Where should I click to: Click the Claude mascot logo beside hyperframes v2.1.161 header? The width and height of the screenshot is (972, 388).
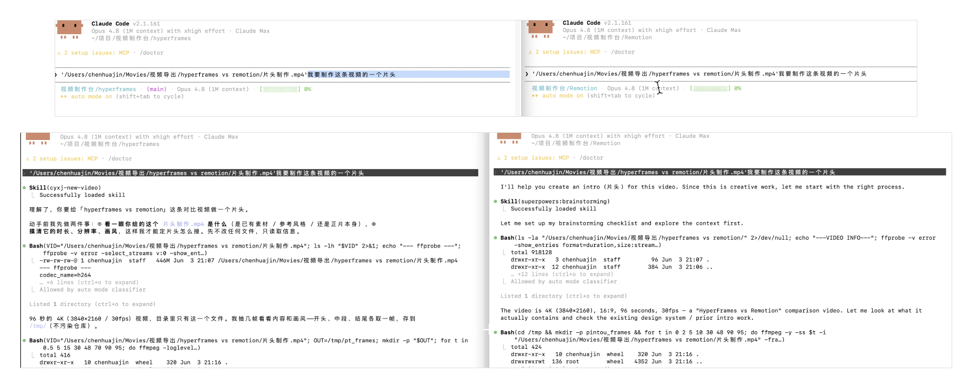click(x=70, y=30)
